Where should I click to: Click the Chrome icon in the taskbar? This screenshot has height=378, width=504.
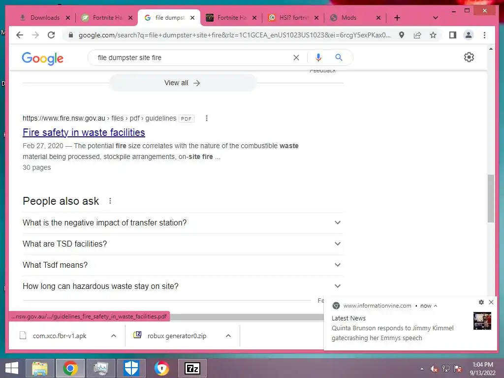click(x=70, y=368)
